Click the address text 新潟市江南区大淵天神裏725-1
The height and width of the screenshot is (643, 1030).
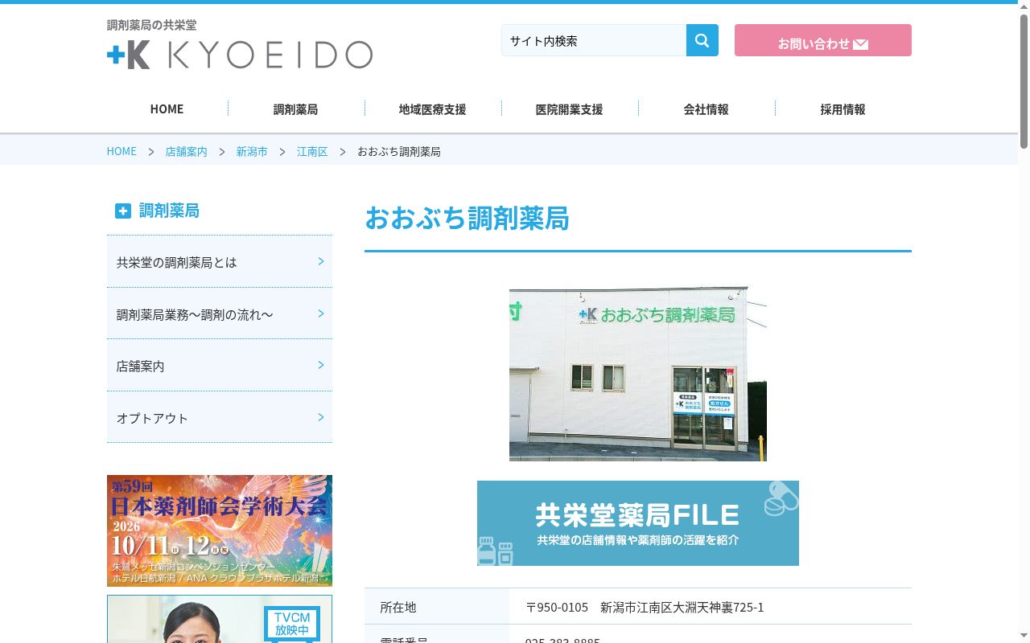click(682, 607)
